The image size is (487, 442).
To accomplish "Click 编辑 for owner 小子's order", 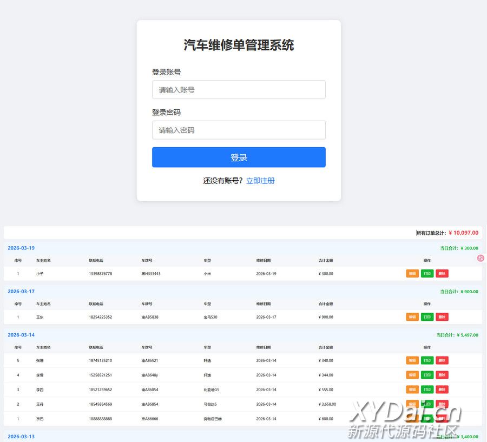I will 412,274.
